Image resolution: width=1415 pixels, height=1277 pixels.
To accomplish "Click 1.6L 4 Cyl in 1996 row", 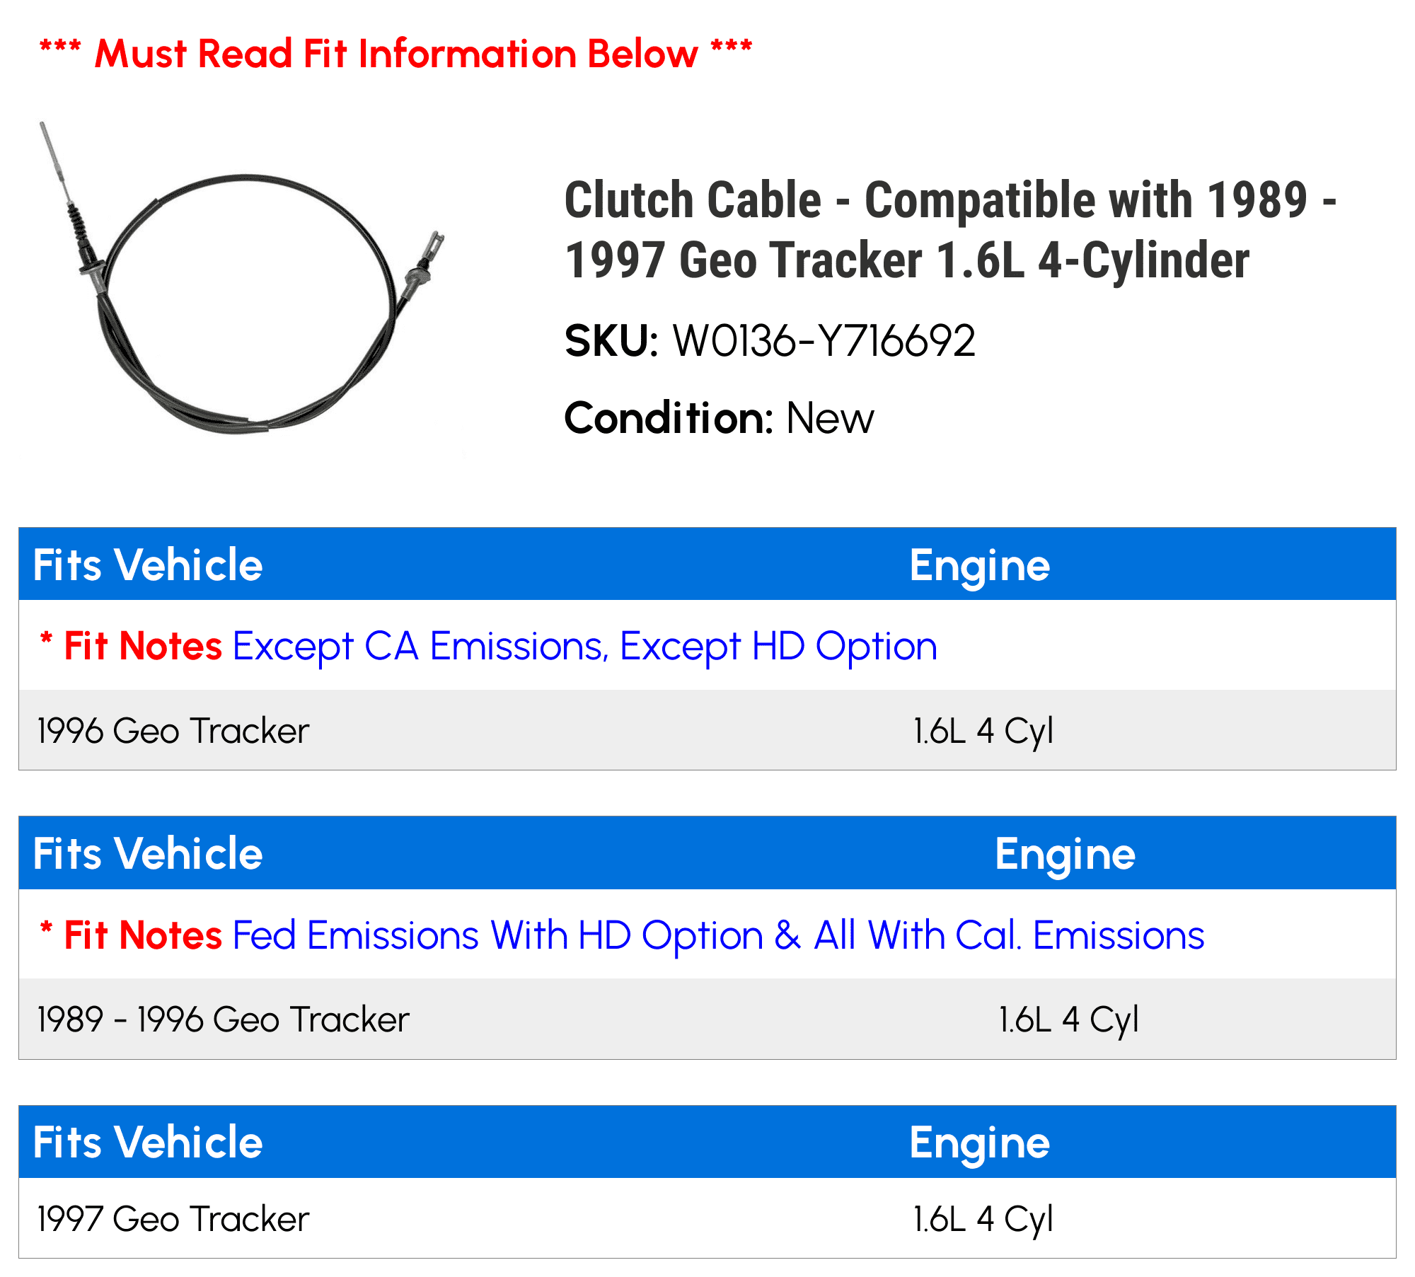I will [983, 731].
